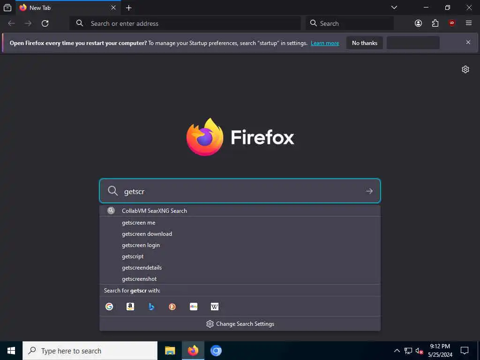This screenshot has height=360, width=480.
Task: Choose suggestion getscreen me
Action: tap(240, 223)
